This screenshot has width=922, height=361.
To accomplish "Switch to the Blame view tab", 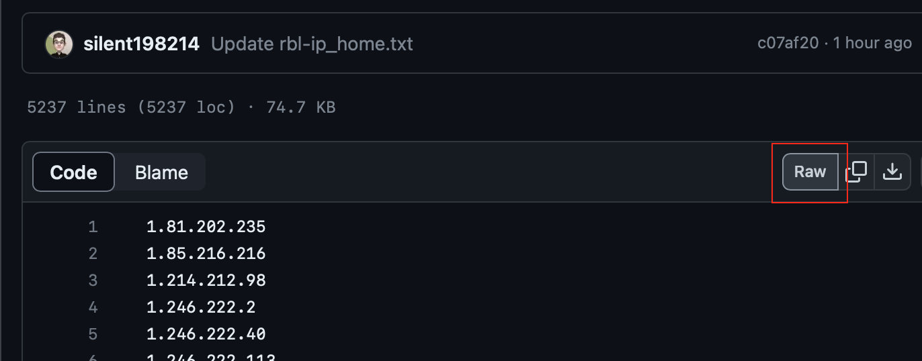I will pos(161,172).
